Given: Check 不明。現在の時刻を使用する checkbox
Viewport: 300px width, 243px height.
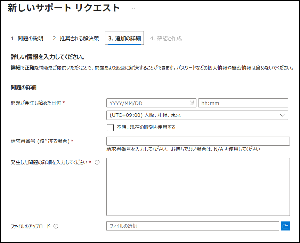Looking at the screenshot, I should click(x=110, y=128).
